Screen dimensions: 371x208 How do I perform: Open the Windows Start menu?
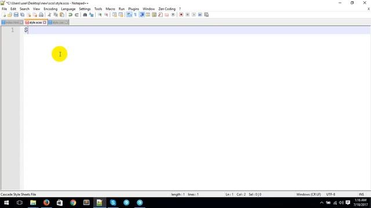(6, 203)
